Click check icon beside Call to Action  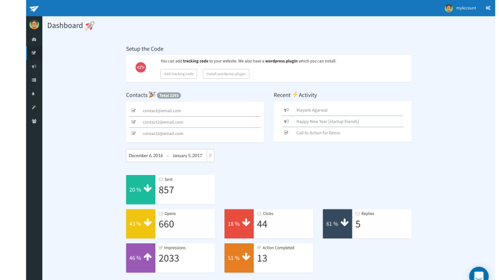(x=286, y=133)
